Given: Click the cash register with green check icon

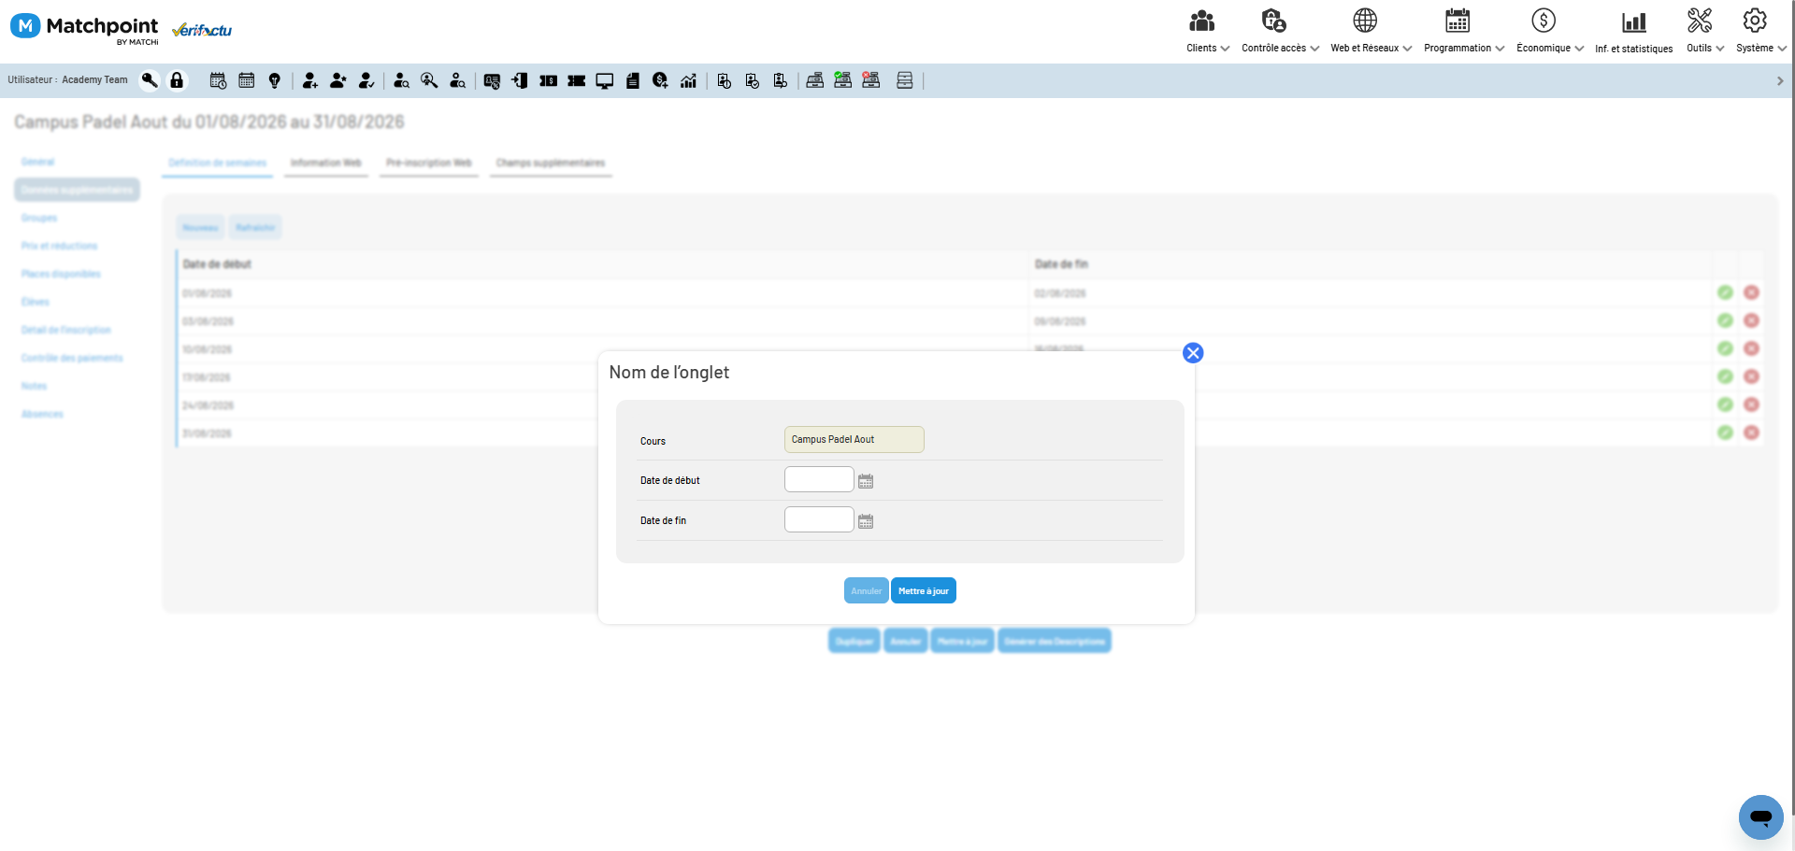Looking at the screenshot, I should tap(843, 80).
